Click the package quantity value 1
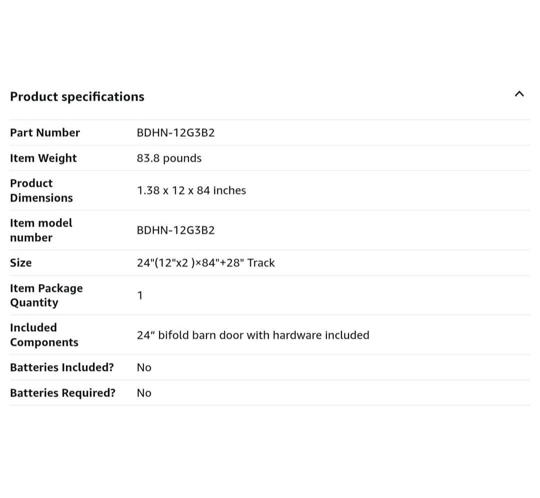This screenshot has width=540, height=498. [x=140, y=295]
